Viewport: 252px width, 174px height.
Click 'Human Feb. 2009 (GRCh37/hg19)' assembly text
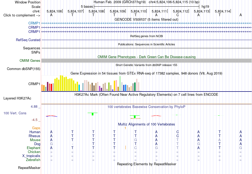[x=120, y=2]
